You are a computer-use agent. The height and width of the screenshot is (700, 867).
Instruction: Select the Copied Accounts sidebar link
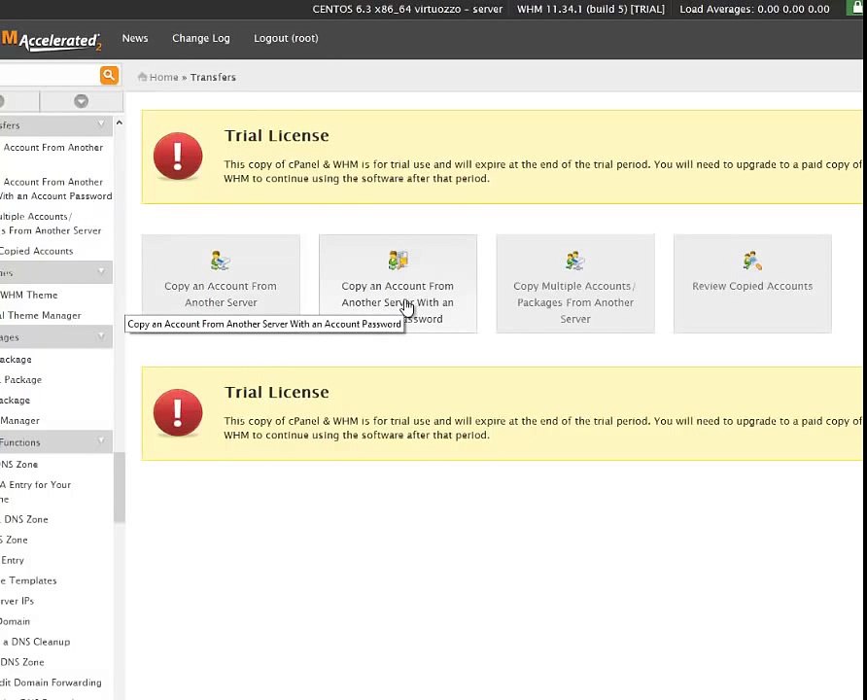(x=37, y=251)
